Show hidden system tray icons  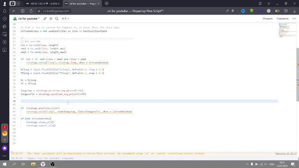click(x=247, y=164)
